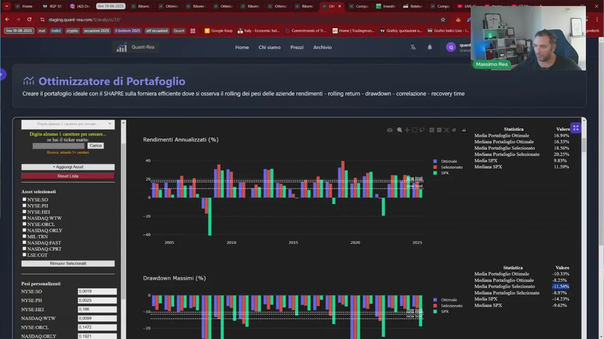Check the NASDAQ:ORLY asset checkbox

(x=25, y=230)
